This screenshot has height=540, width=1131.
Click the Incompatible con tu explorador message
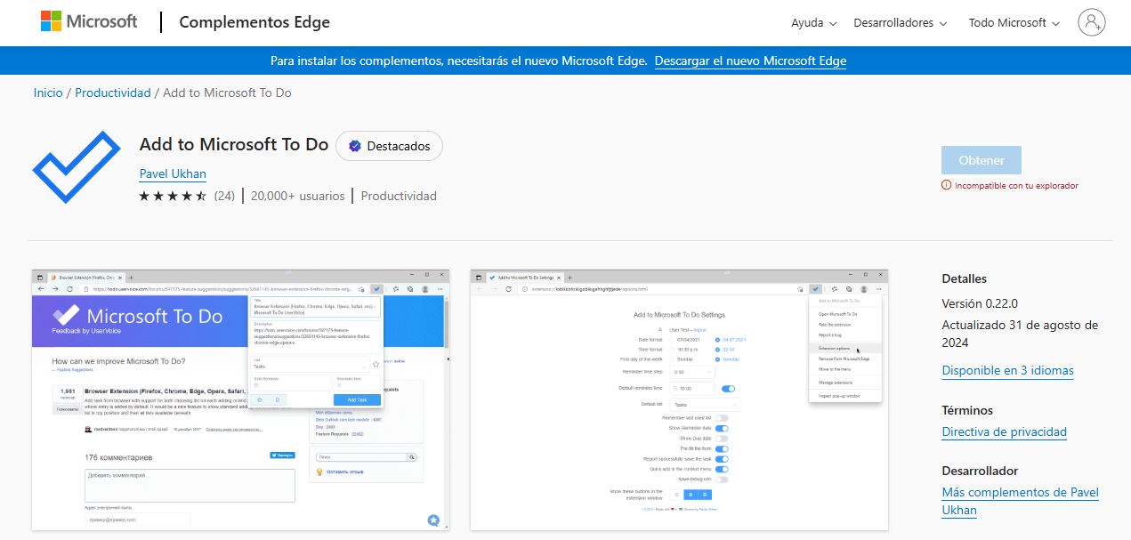click(x=1016, y=186)
